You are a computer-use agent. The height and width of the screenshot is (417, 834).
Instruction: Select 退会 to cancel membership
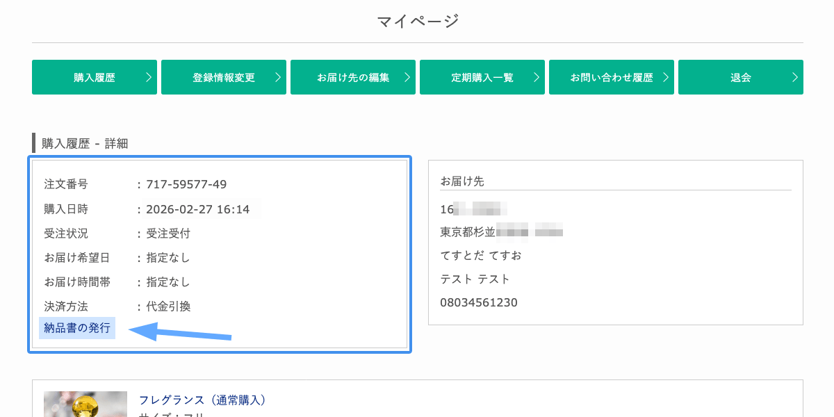click(x=740, y=77)
